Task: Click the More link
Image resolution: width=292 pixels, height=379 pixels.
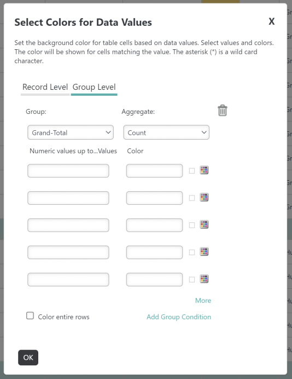Action: tap(203, 301)
